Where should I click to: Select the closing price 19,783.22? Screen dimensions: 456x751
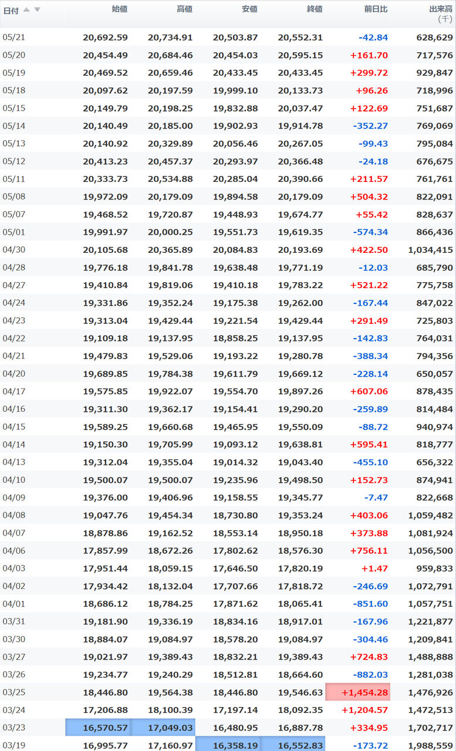pyautogui.click(x=300, y=285)
